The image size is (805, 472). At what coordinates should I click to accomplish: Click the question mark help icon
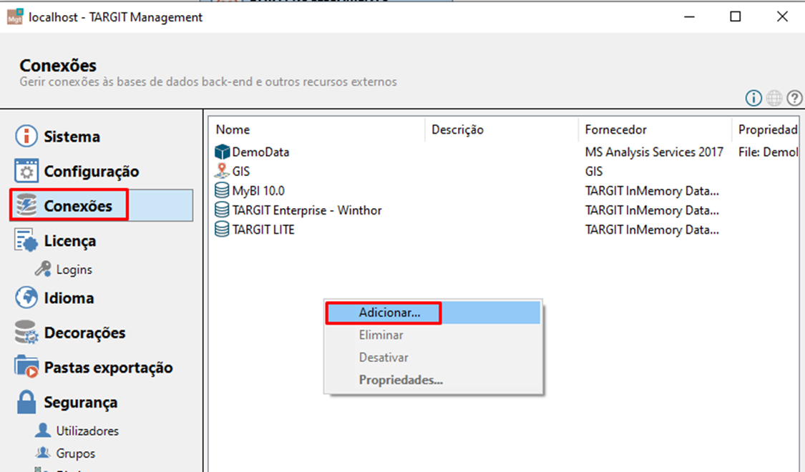[x=794, y=97]
